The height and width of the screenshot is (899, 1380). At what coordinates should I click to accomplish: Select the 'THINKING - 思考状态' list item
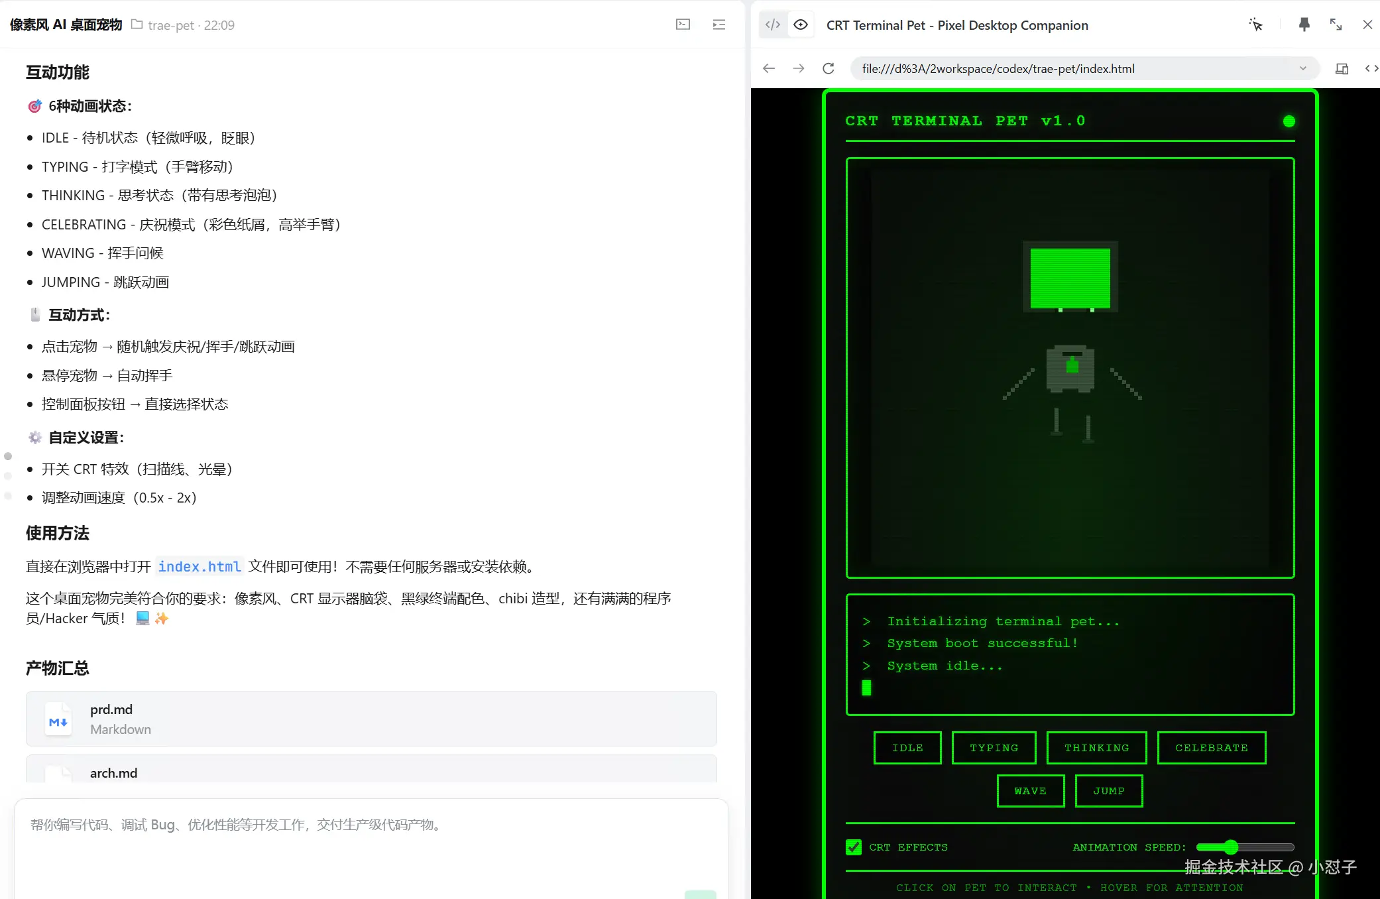click(x=159, y=195)
